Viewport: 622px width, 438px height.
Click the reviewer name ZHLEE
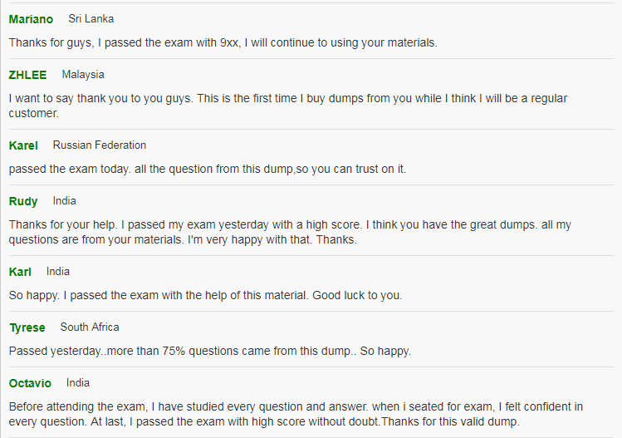coord(27,75)
